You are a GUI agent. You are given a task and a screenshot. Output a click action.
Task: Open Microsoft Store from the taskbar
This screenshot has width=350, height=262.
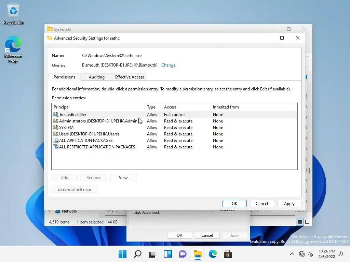pyautogui.click(x=228, y=254)
